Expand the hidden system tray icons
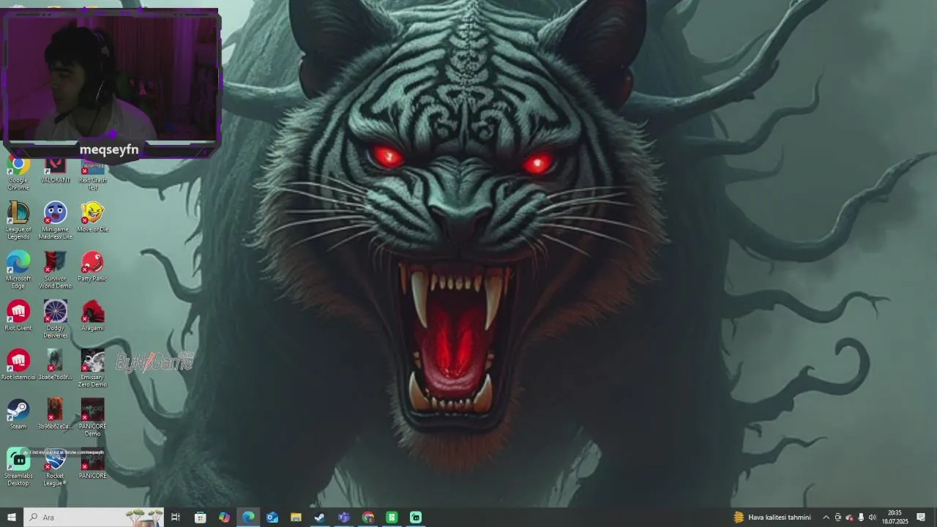 [x=826, y=517]
